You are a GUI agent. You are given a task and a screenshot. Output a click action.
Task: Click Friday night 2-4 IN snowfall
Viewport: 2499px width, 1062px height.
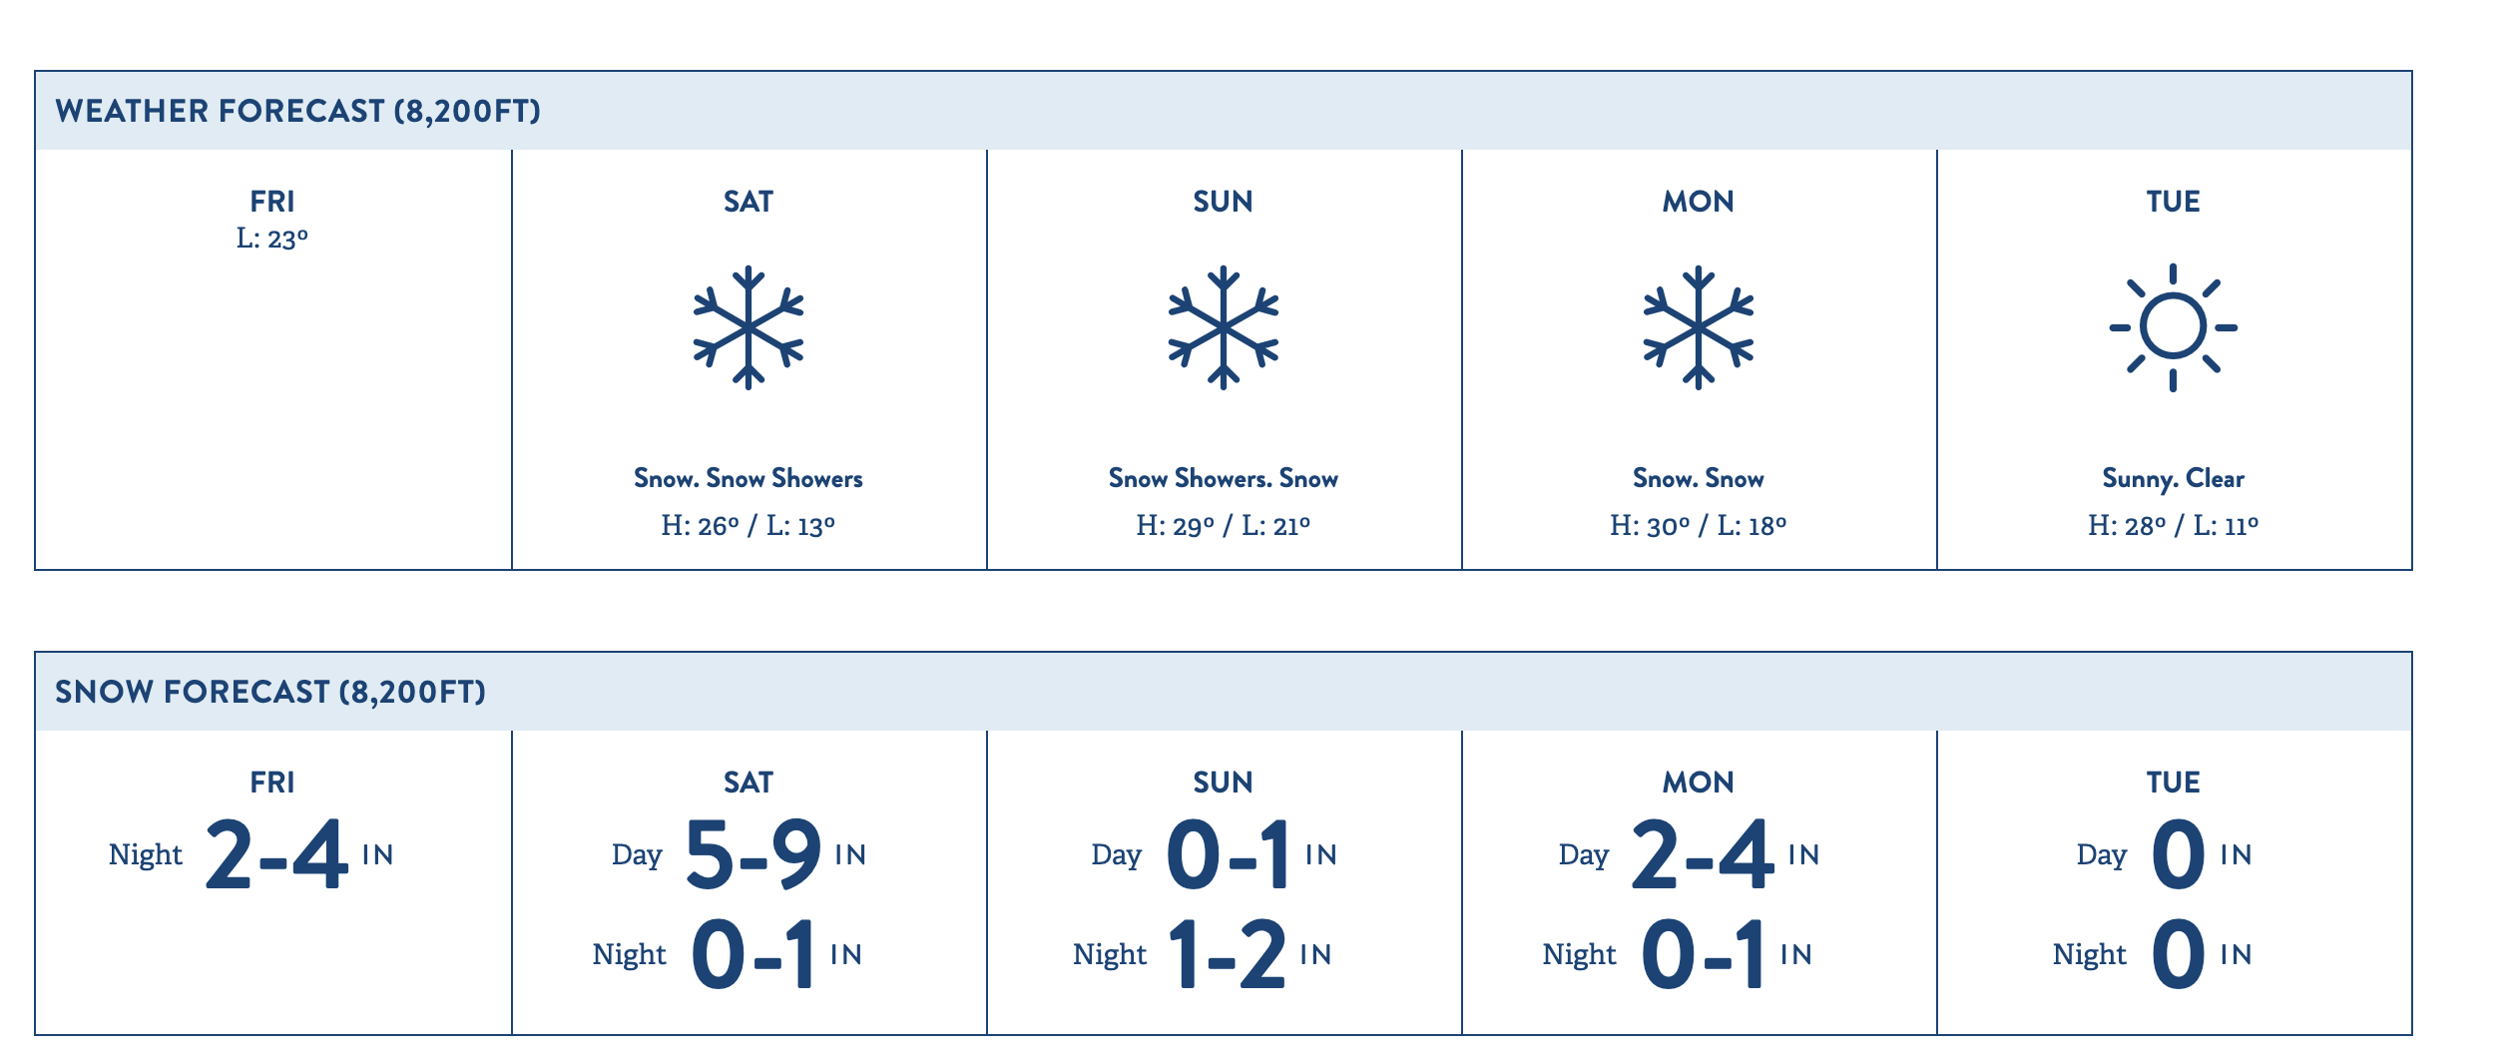click(251, 854)
